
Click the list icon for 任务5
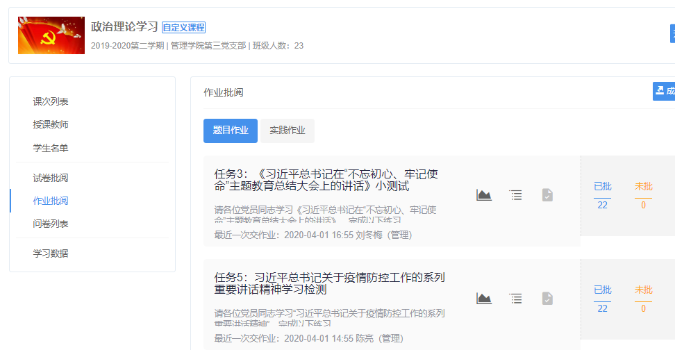point(515,299)
